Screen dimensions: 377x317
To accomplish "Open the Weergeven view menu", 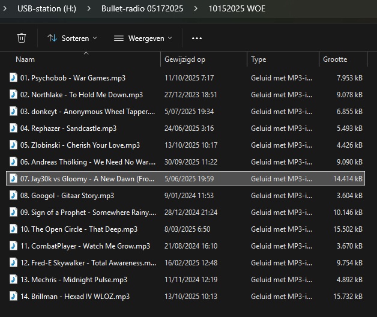I will coord(143,38).
